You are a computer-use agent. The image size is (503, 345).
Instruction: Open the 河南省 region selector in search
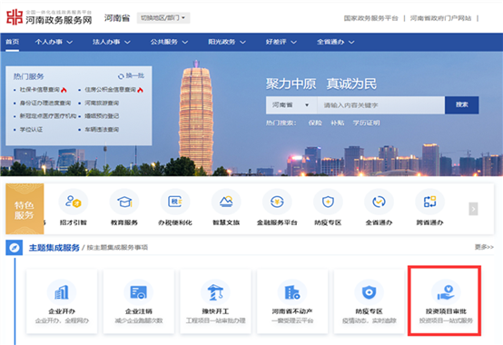(291, 105)
